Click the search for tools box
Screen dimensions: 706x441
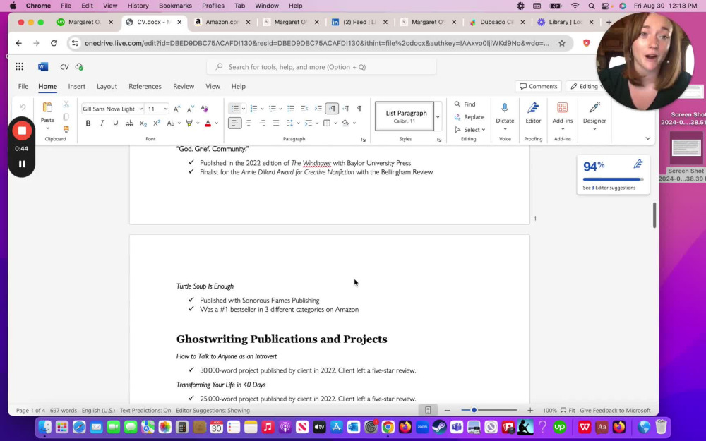coord(321,67)
